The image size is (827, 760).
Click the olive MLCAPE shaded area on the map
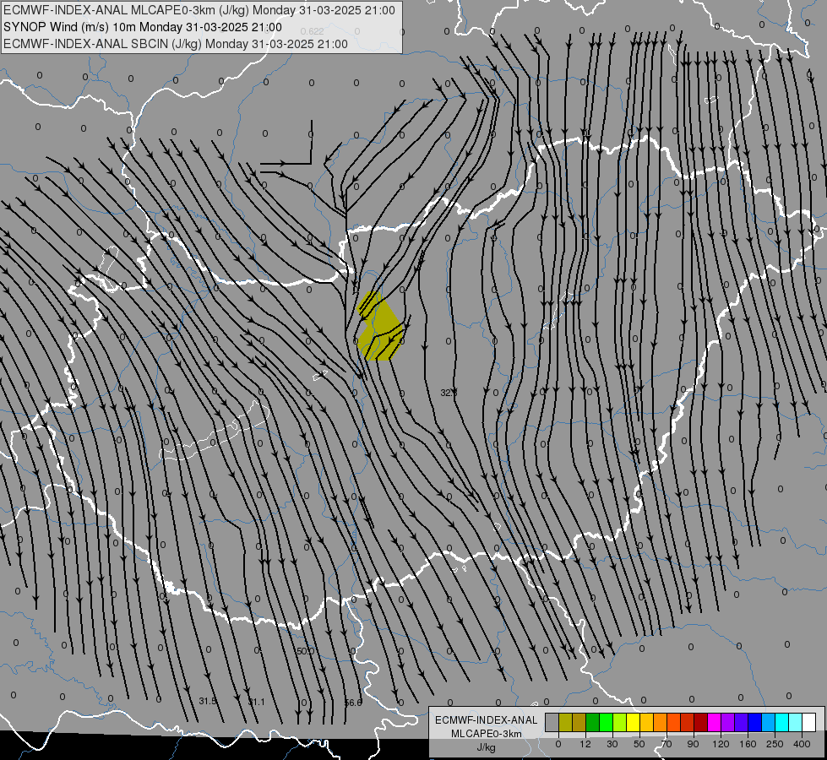click(x=381, y=326)
